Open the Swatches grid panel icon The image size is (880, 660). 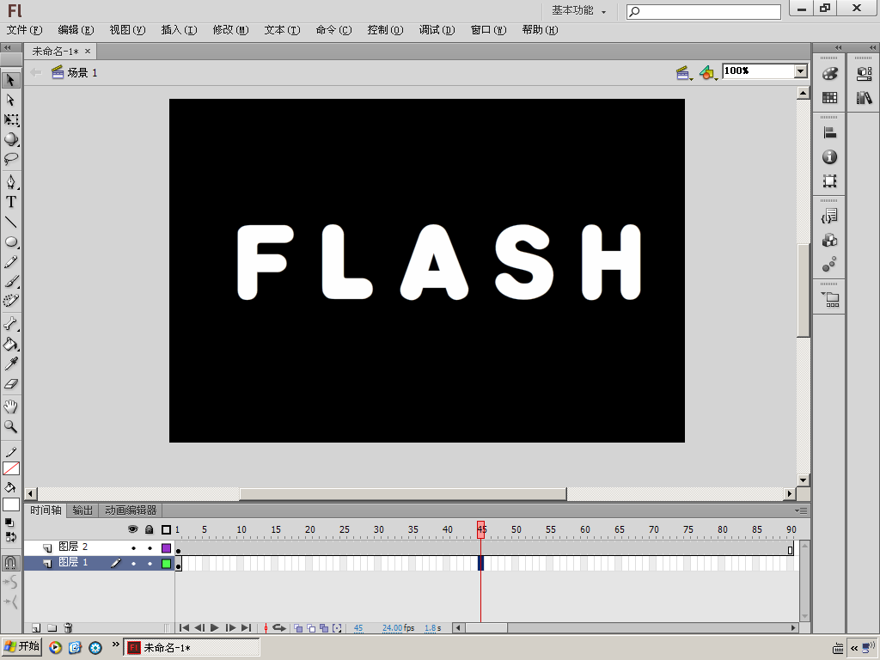[x=829, y=98]
